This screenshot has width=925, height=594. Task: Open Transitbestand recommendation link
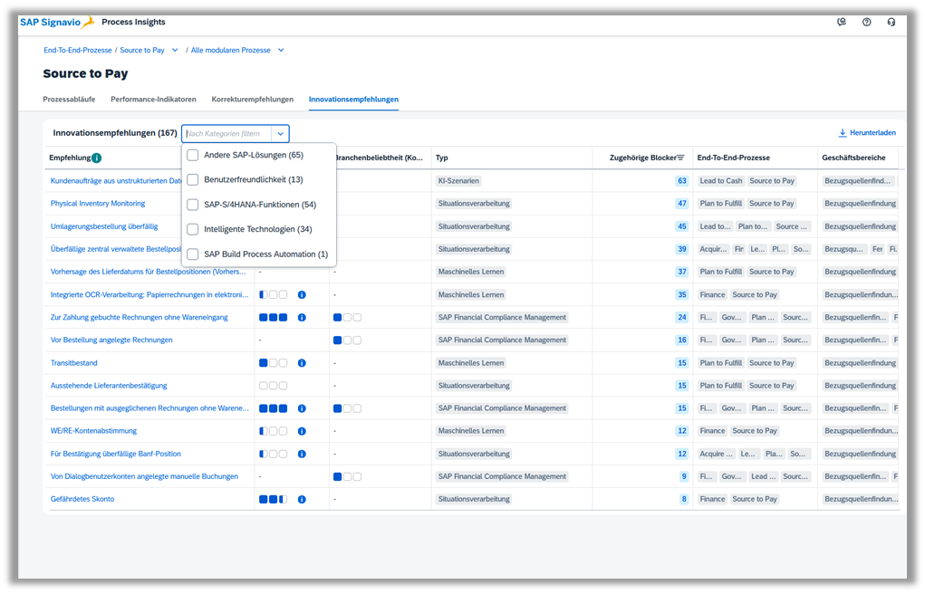[x=73, y=363]
